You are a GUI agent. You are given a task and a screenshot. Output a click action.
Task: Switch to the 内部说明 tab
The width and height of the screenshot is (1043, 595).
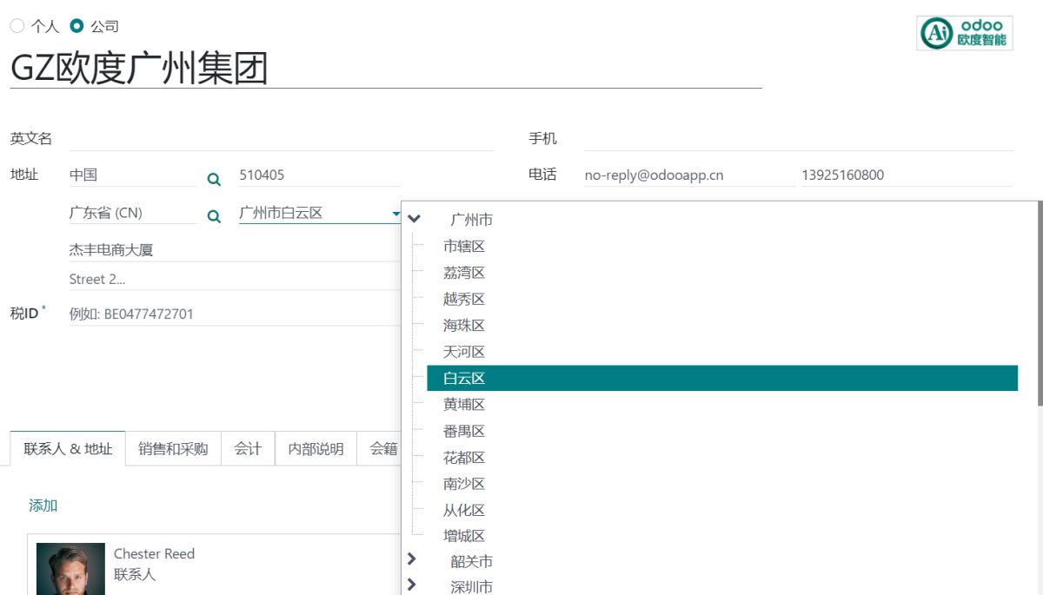(316, 448)
